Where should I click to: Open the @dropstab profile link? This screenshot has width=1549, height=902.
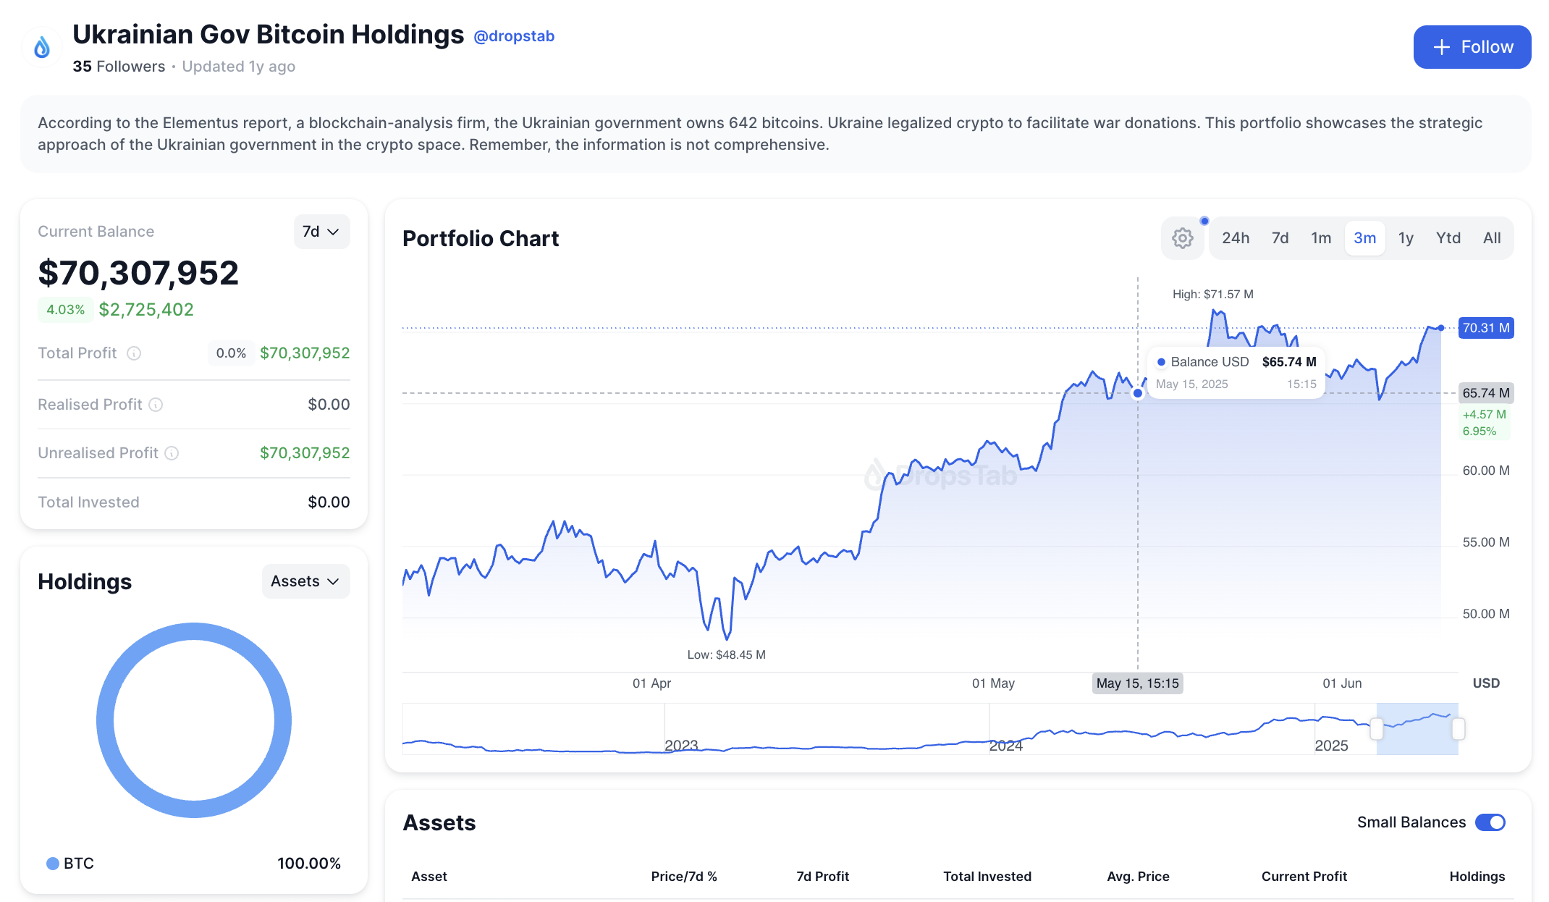(514, 36)
